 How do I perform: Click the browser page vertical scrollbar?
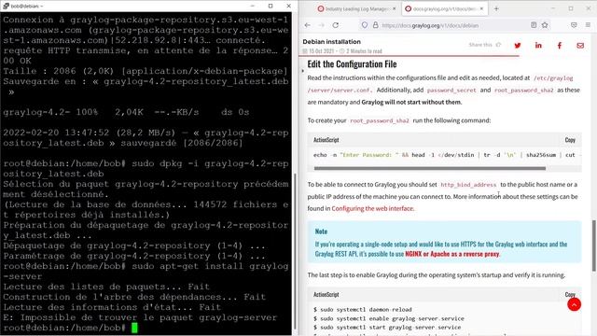[x=593, y=245]
